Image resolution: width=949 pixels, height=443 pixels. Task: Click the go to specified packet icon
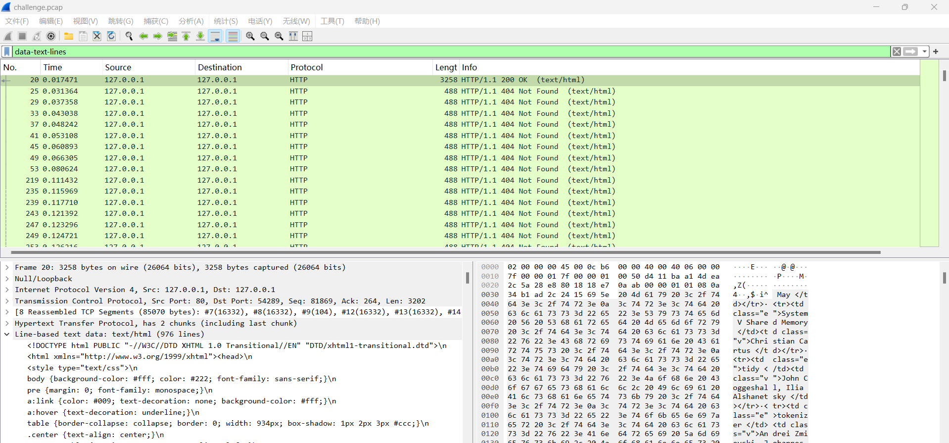click(172, 36)
